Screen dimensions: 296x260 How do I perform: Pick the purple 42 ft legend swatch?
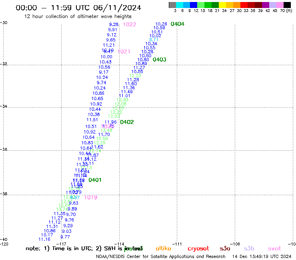click(266, 5)
